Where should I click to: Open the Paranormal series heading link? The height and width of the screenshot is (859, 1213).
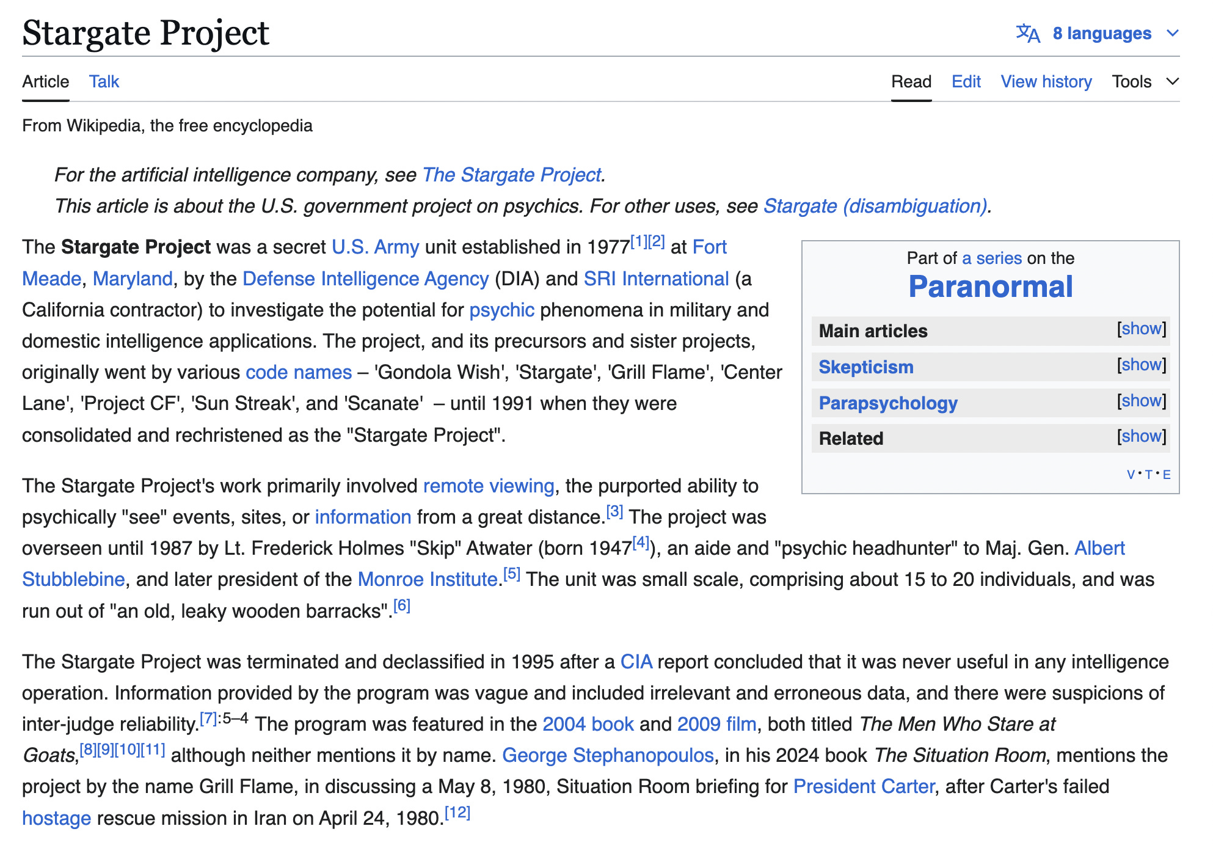990,287
